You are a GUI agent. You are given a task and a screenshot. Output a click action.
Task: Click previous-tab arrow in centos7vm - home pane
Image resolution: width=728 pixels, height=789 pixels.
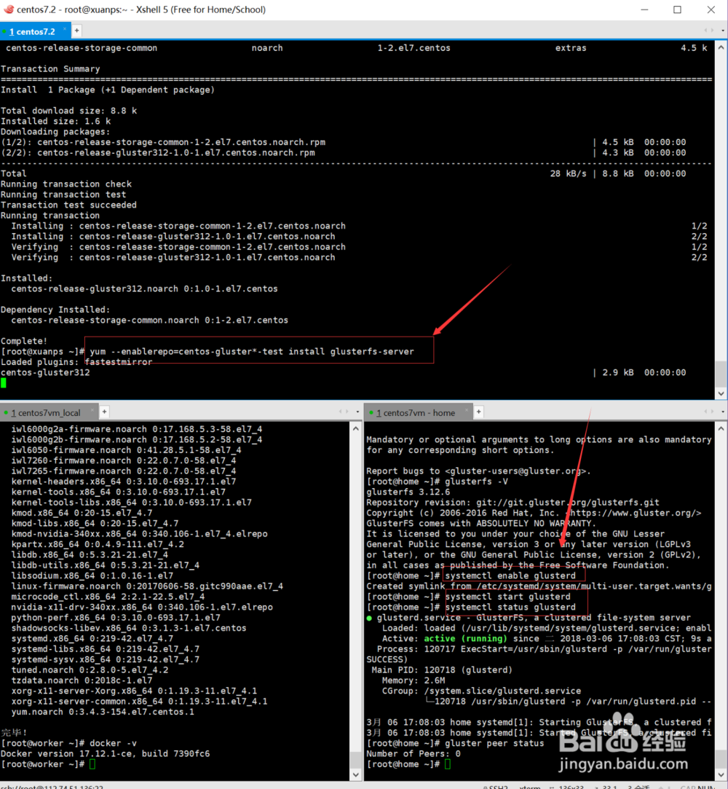(706, 412)
